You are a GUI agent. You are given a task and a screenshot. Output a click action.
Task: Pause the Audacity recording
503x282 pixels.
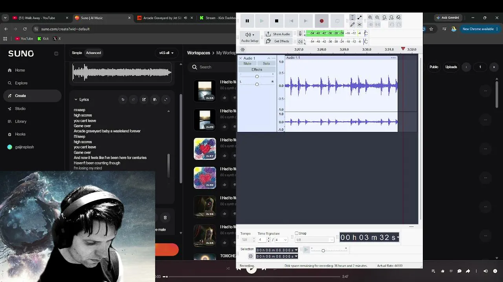click(x=247, y=21)
